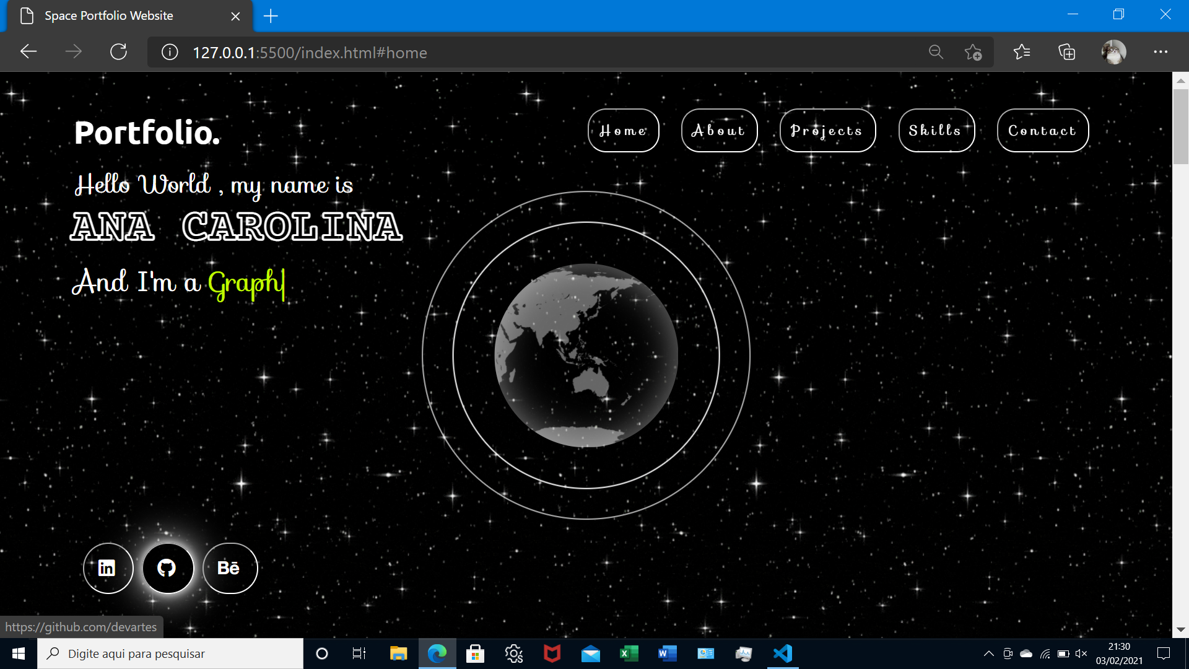Open network settings via the Wi-Fi icon

click(x=1045, y=653)
